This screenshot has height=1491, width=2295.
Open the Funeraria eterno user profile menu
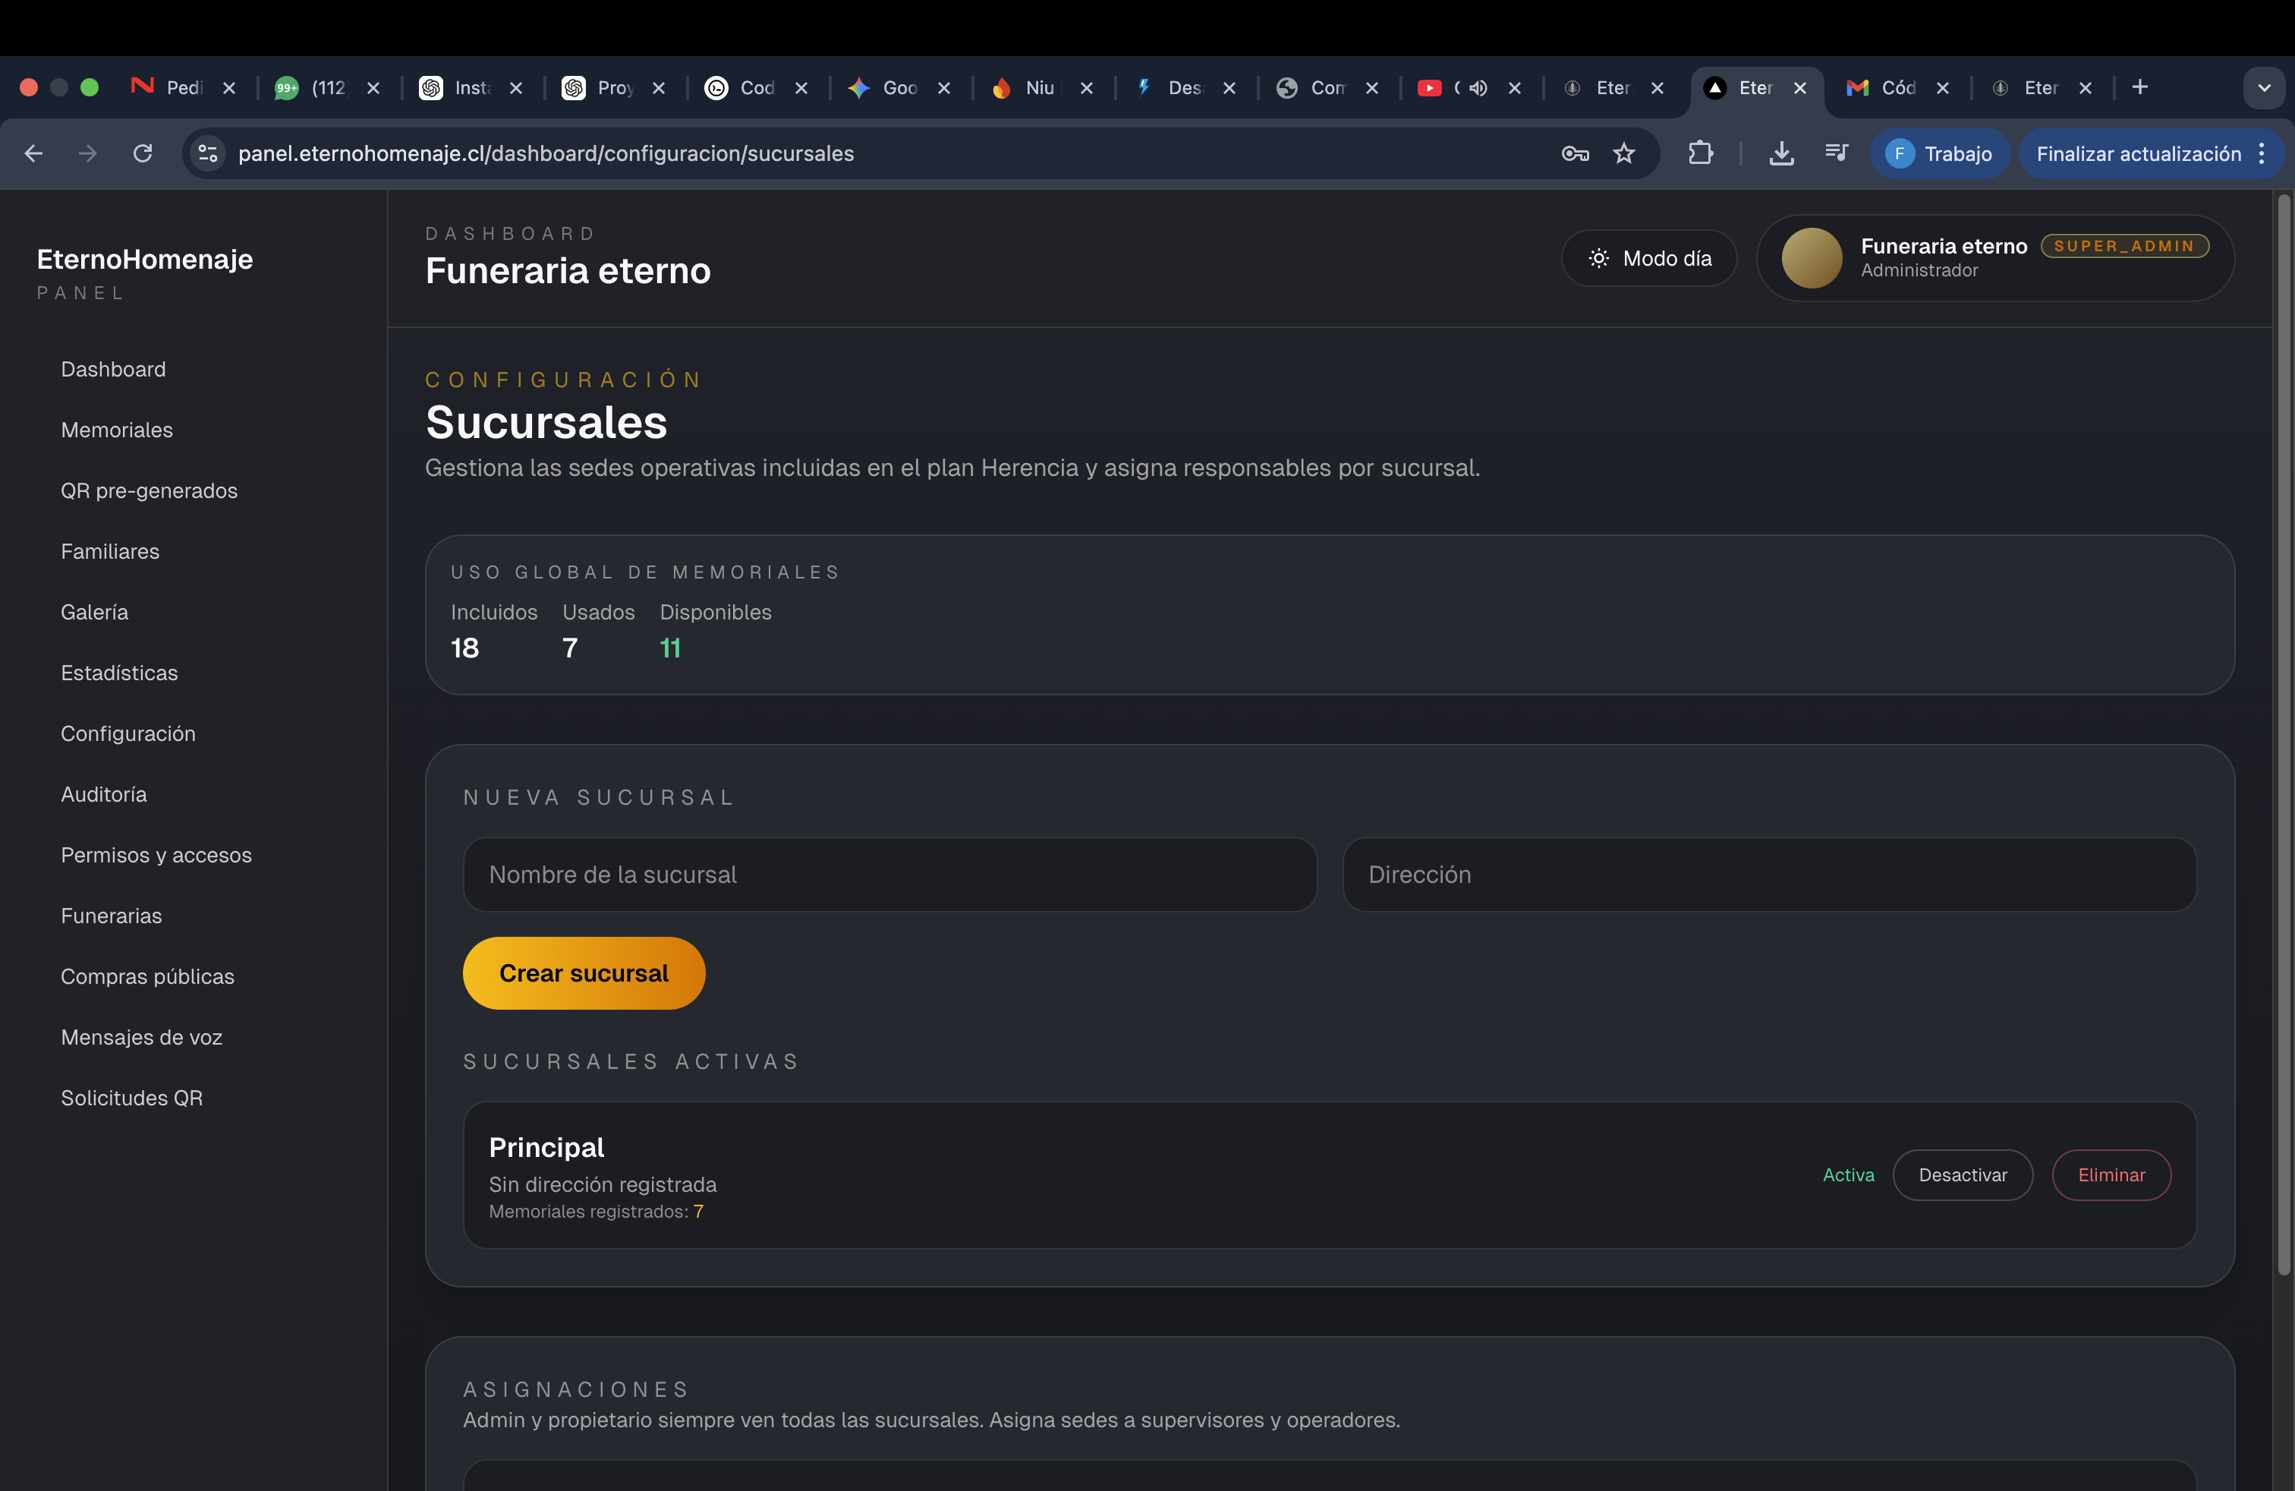(x=1995, y=258)
